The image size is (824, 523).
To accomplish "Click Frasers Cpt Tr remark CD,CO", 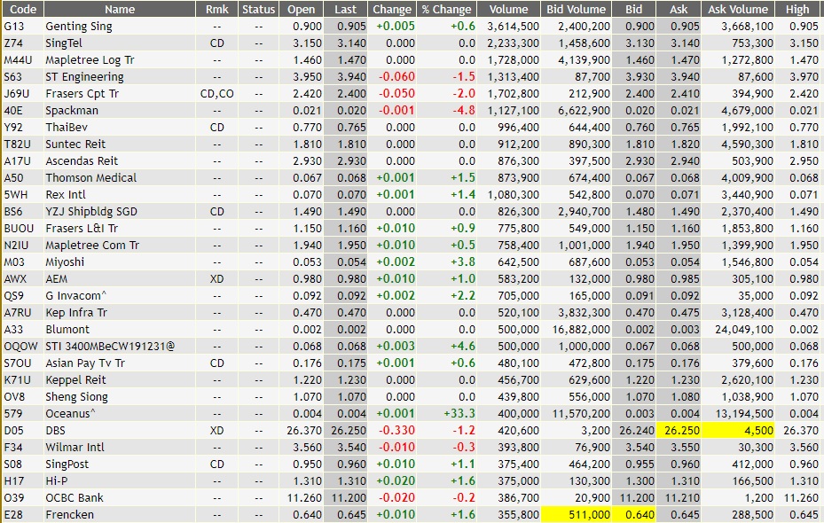I will 217,93.
